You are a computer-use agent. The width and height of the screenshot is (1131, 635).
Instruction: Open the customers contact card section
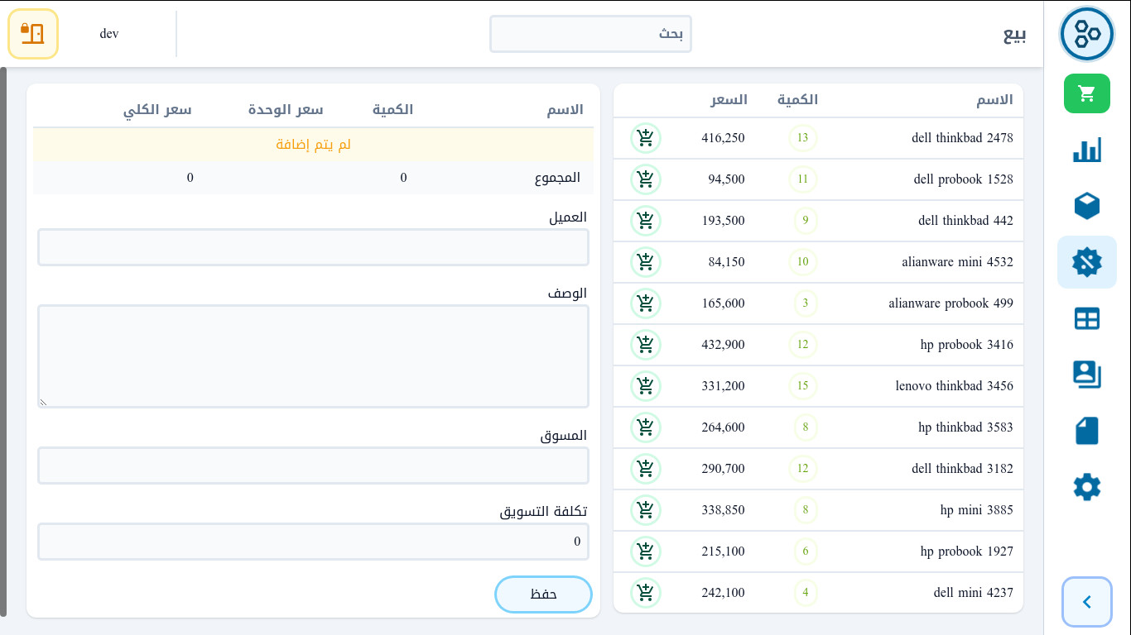(x=1086, y=375)
